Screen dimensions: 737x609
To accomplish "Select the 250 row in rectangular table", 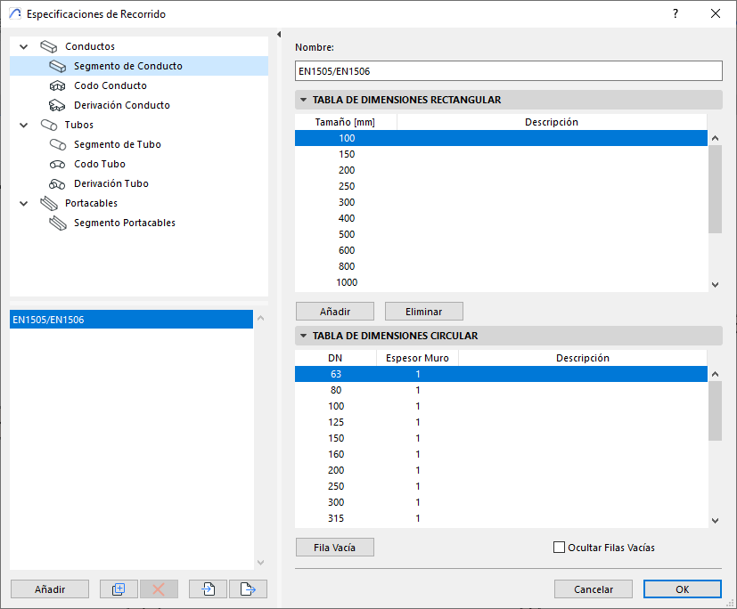I will (x=347, y=186).
